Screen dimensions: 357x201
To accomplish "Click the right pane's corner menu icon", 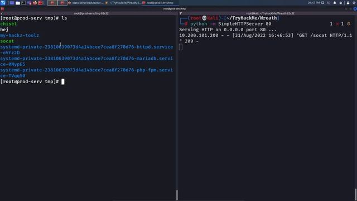I will 181,13.
